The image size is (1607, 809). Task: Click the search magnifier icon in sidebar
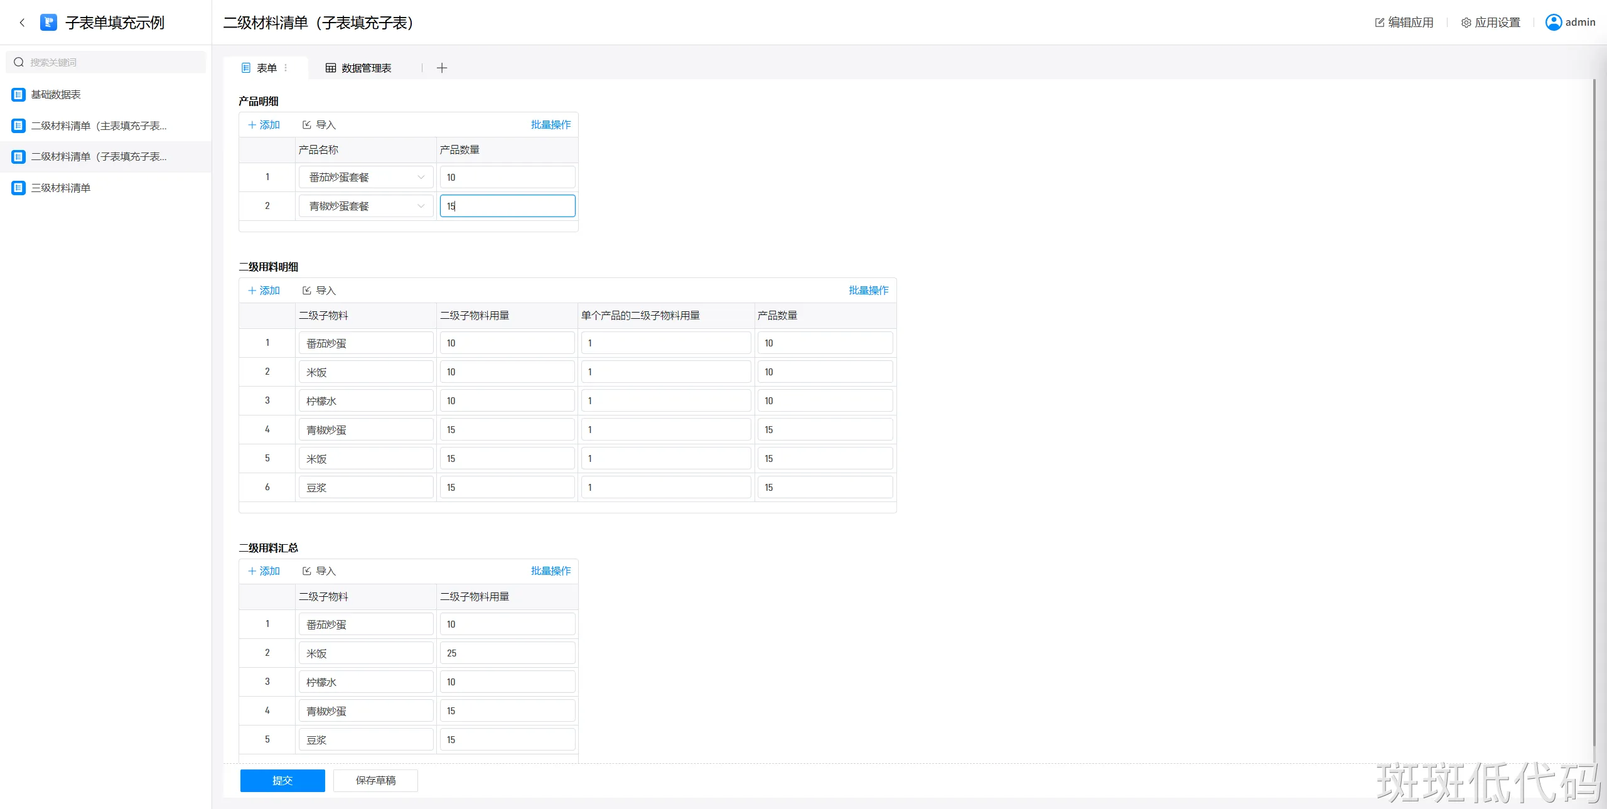coord(19,62)
